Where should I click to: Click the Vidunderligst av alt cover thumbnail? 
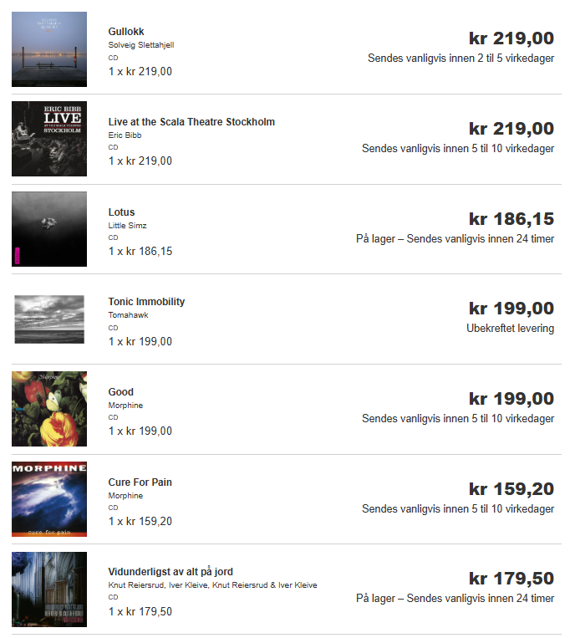[49, 590]
